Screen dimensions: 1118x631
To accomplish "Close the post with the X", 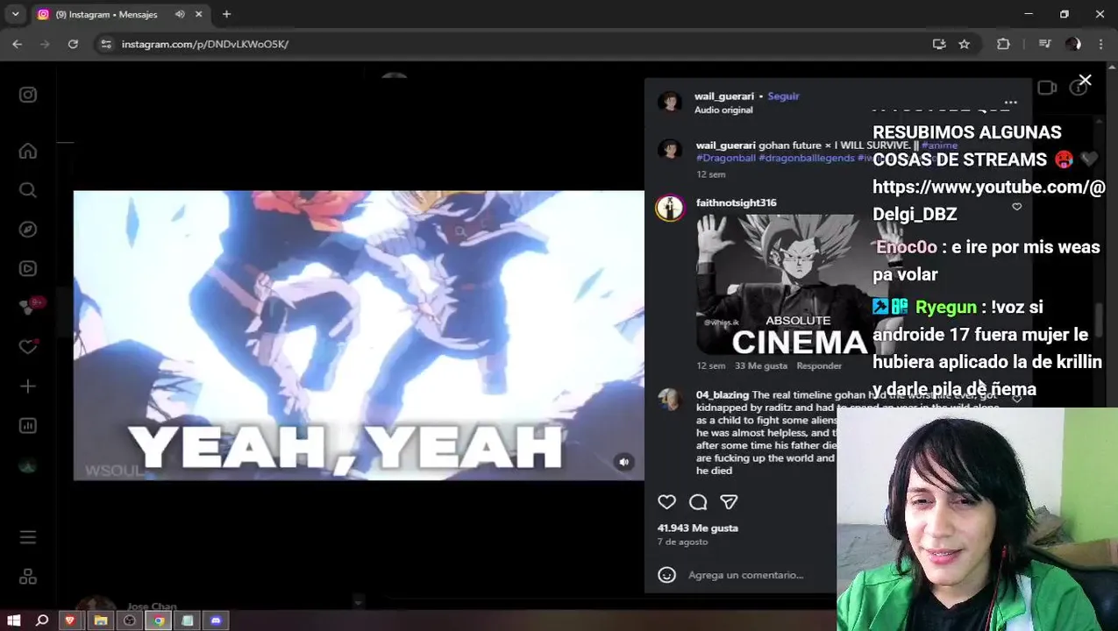I will click(x=1085, y=81).
